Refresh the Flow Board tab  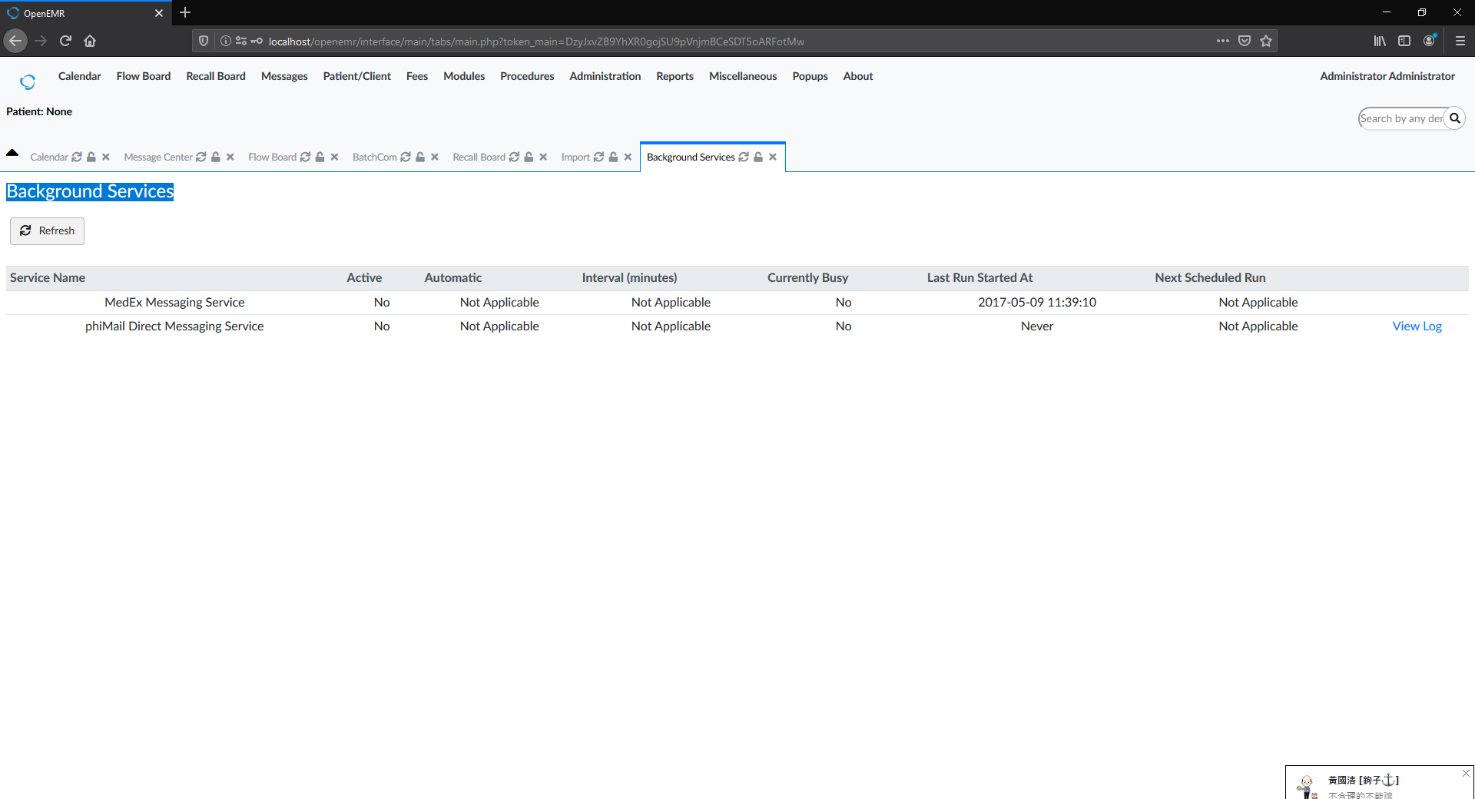point(306,157)
